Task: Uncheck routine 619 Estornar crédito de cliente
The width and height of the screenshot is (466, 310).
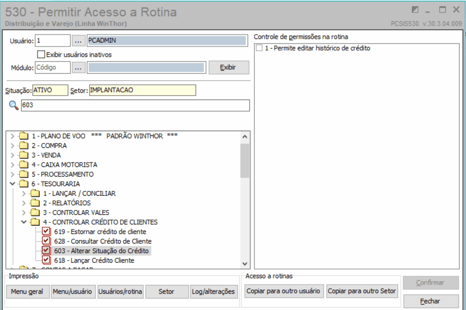Action: [46, 231]
